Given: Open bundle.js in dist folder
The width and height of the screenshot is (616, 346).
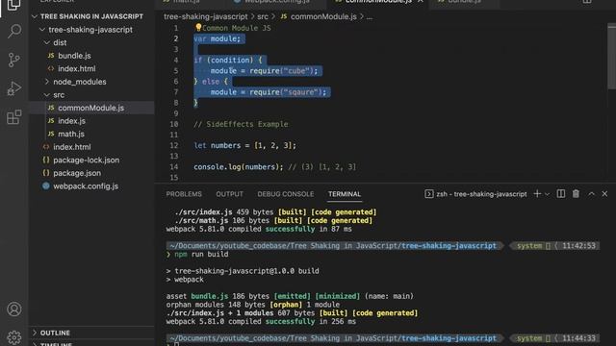Looking at the screenshot, I should click(74, 56).
